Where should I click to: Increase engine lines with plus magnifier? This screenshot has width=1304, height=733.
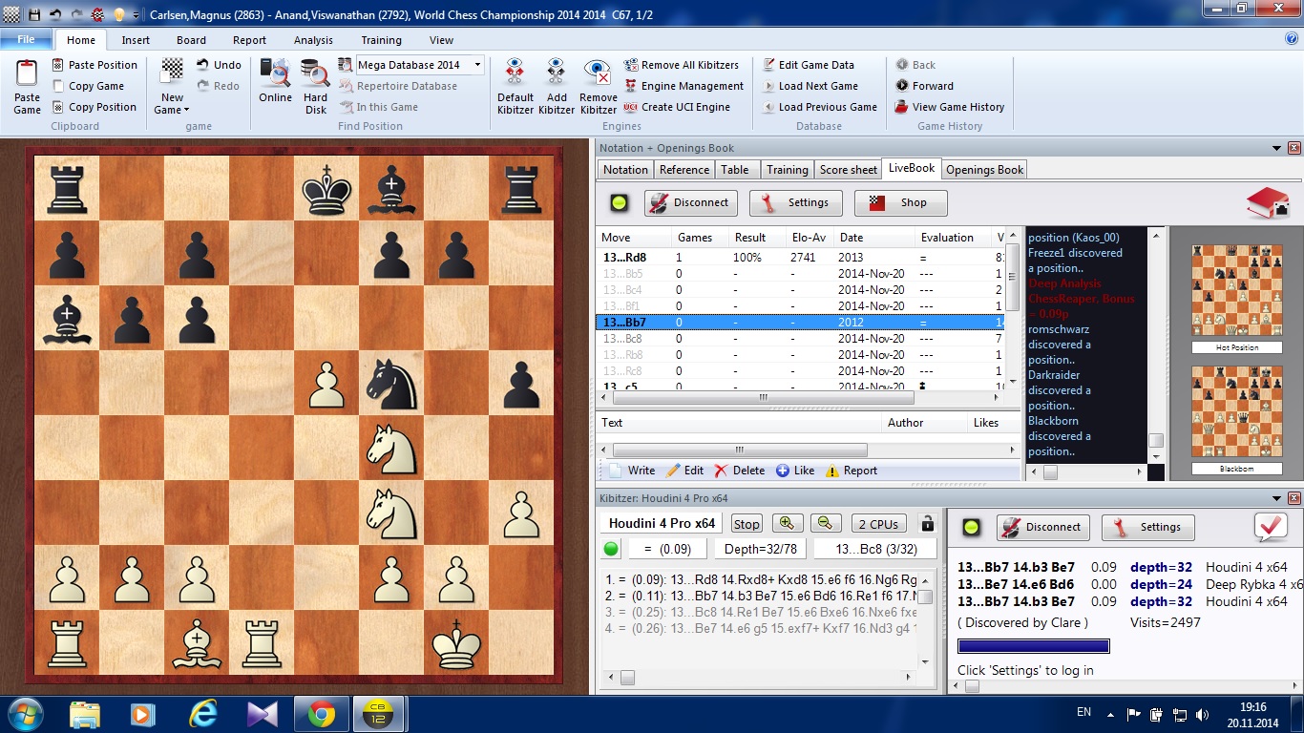(788, 523)
